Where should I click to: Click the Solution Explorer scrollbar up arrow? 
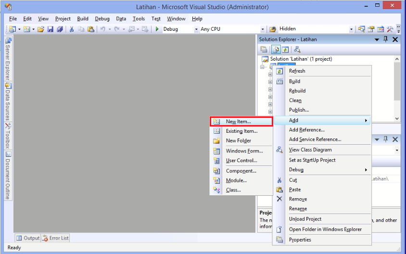click(397, 59)
